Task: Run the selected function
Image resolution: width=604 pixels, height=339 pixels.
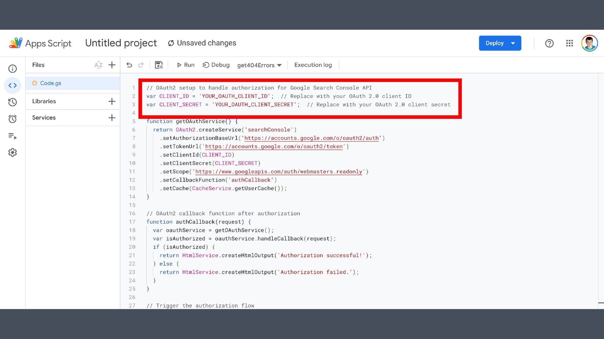Action: tap(186, 65)
